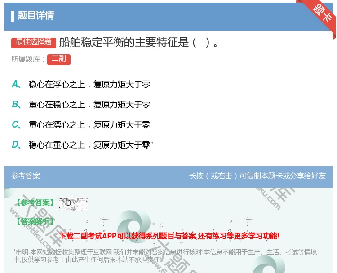Click the letter C option marker
The image size is (337, 273).
coord(16,124)
